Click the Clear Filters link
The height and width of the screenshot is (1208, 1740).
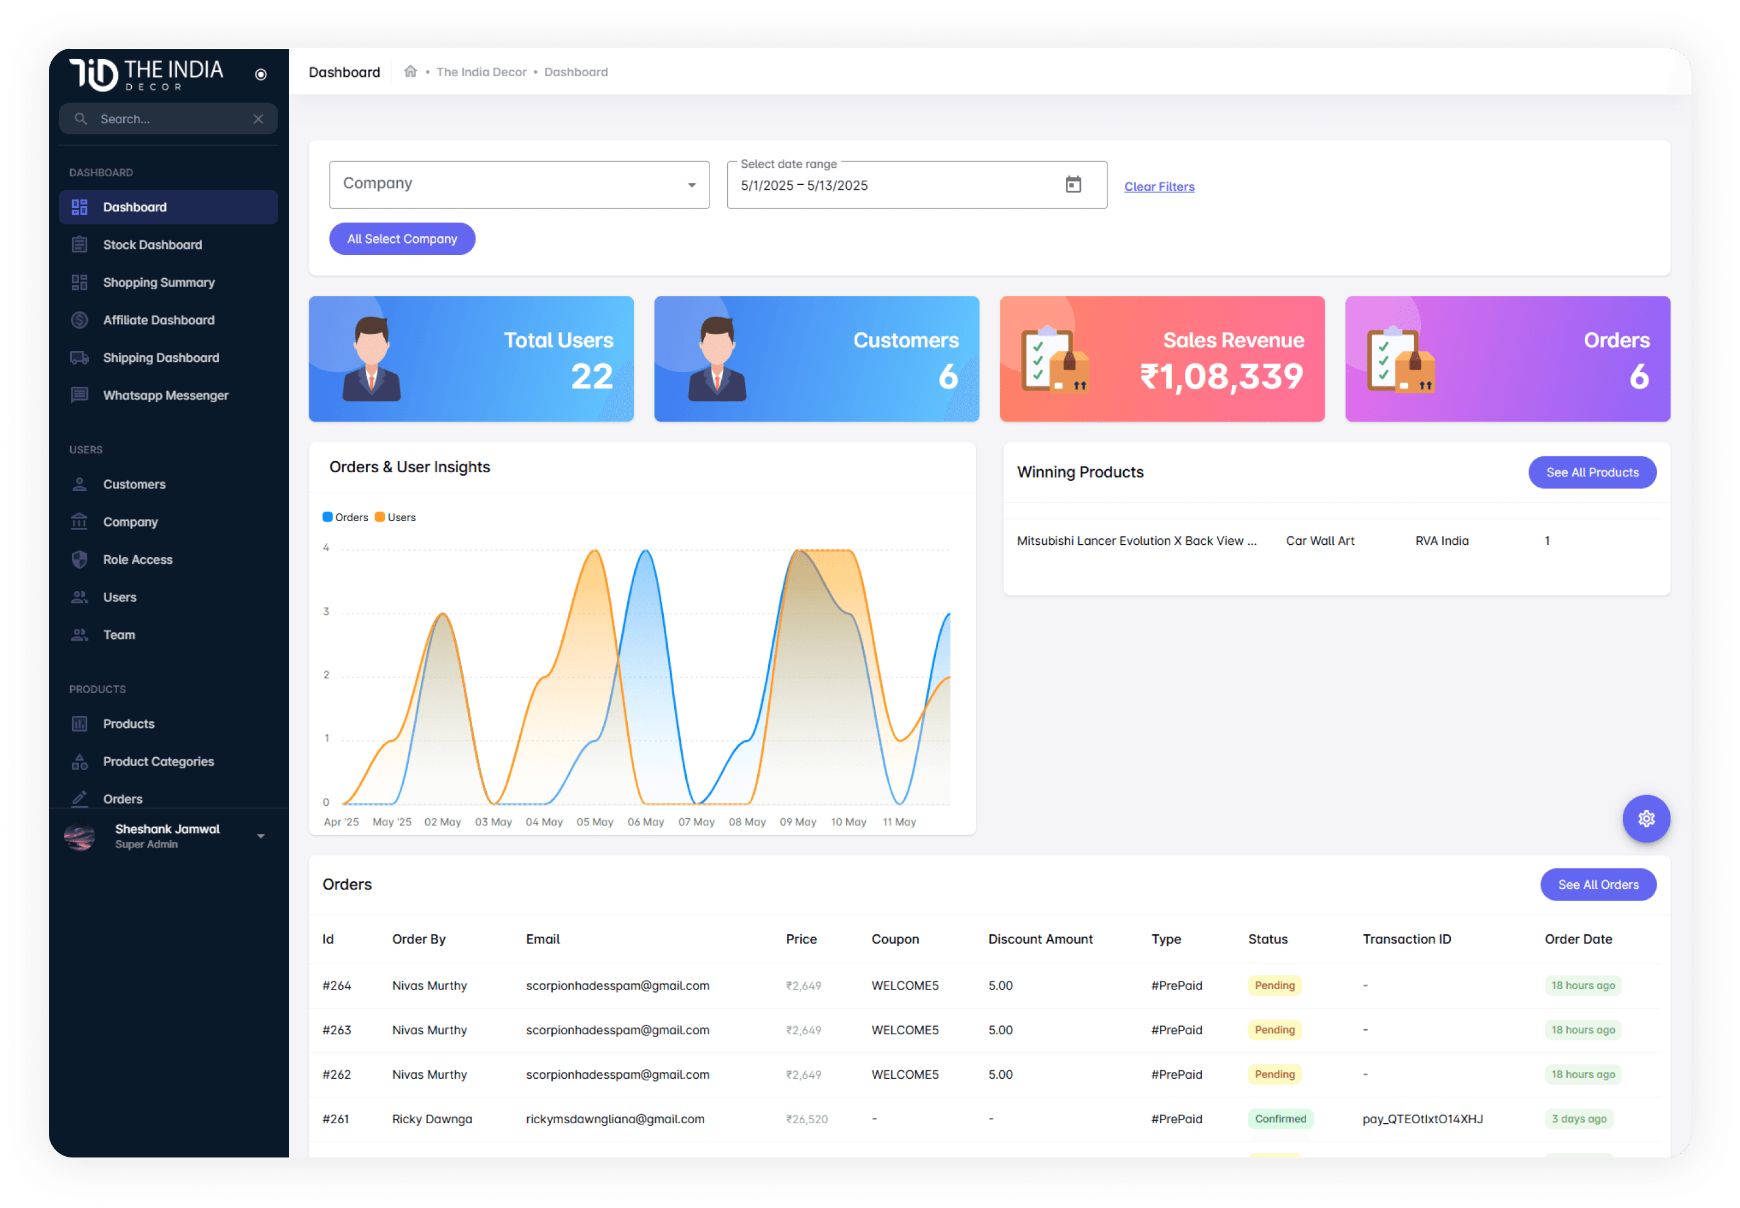(1159, 186)
